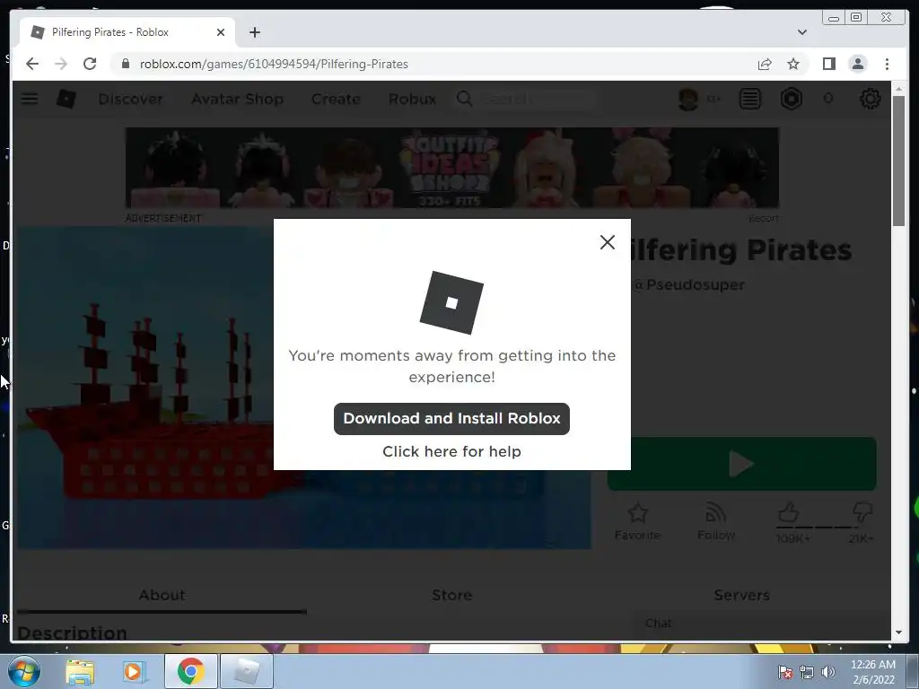
Task: Open Roblox settings gear
Action: point(871,99)
